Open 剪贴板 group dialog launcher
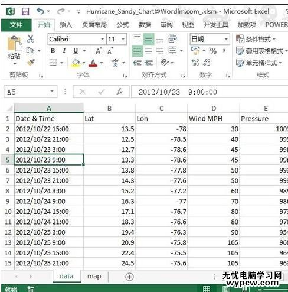Viewport: 288px width, 292px height. point(41,76)
